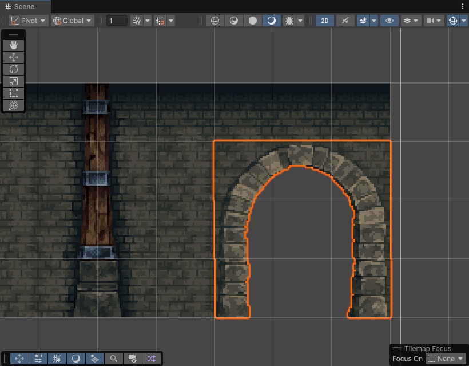This screenshot has width=469, height=366.
Task: Toggle scene audio mute
Action: coord(345,21)
